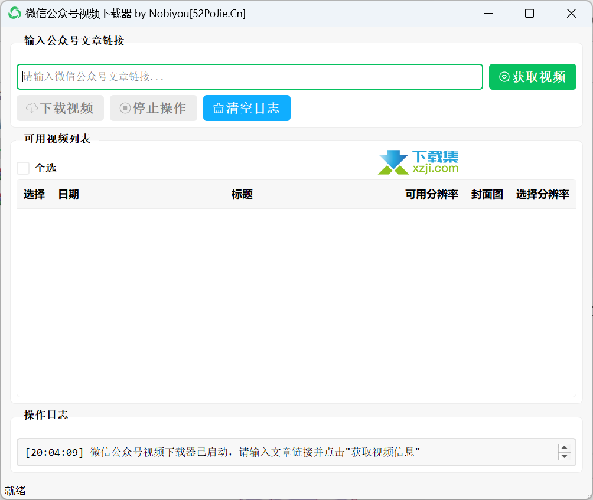Click the 输入公众号文章链接 group title
593x500 pixels.
click(x=74, y=41)
